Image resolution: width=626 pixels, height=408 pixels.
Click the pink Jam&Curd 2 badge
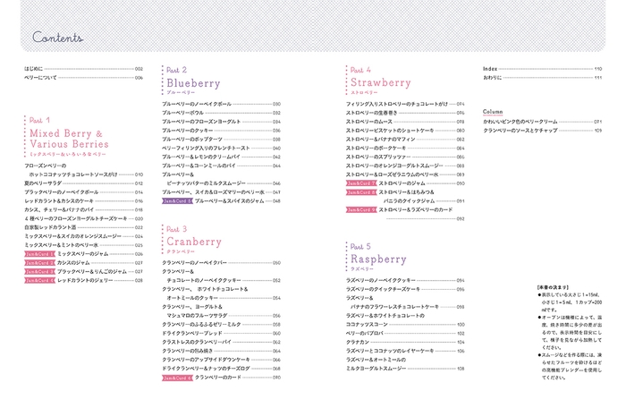(x=39, y=262)
